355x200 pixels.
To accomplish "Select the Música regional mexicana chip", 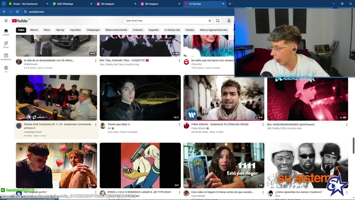I will pyautogui.click(x=214, y=30).
